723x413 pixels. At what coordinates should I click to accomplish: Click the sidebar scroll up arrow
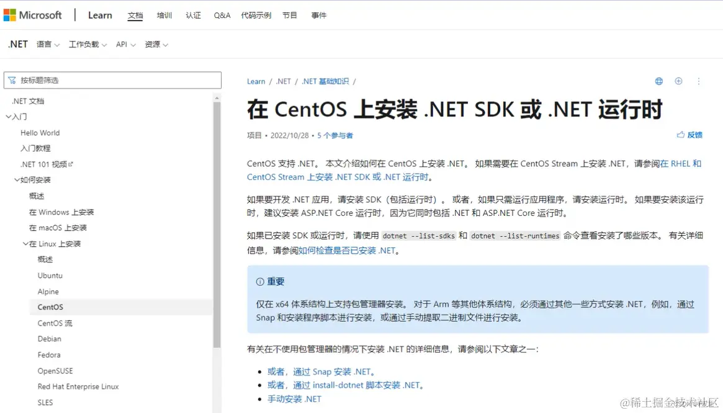217,98
